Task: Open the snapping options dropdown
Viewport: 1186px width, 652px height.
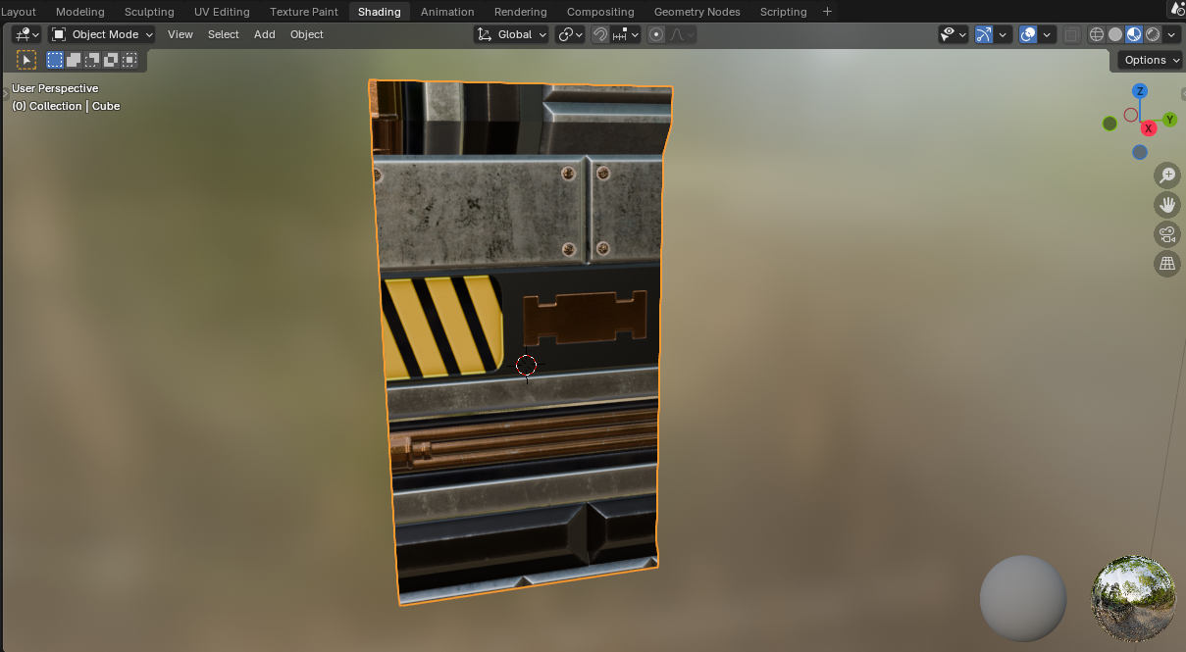Action: [626, 34]
